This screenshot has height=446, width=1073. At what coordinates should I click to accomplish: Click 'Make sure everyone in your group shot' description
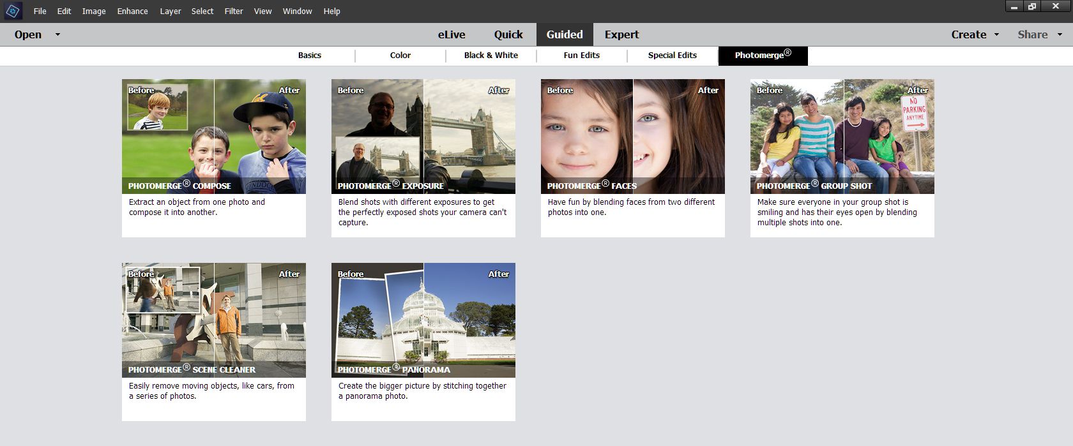[x=837, y=212]
